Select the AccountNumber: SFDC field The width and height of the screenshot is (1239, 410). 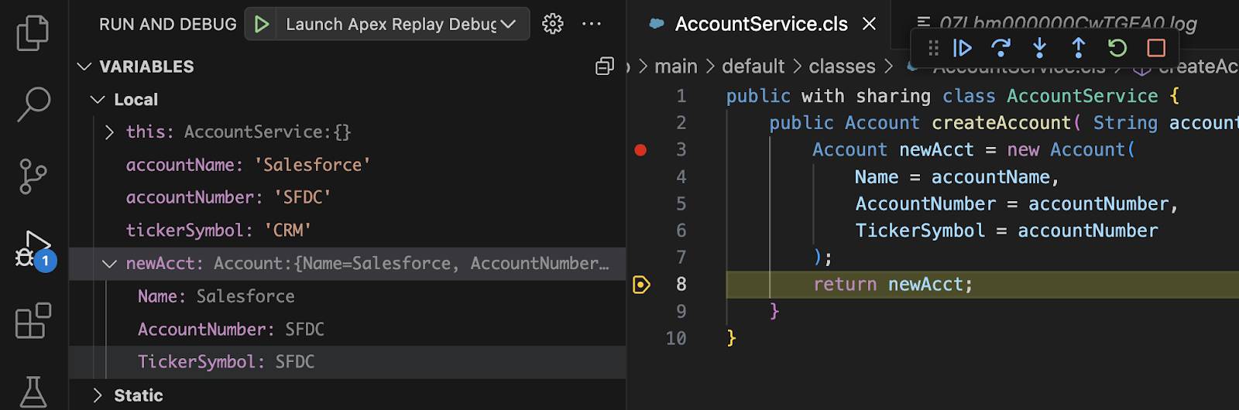pos(231,330)
